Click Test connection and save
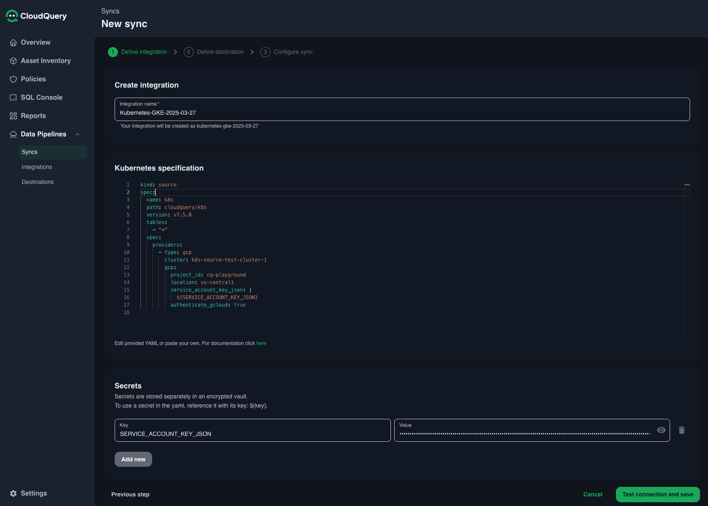This screenshot has width=708, height=506. [658, 495]
